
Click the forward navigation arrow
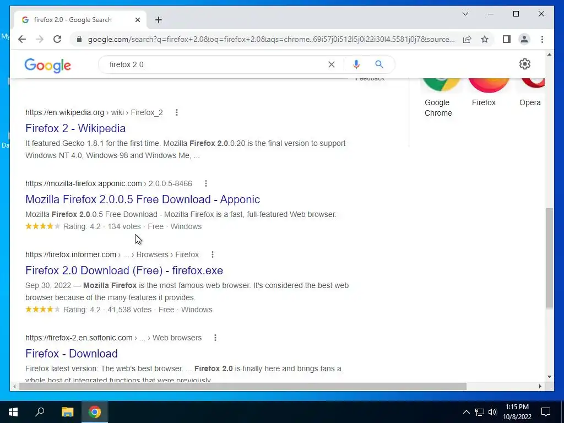[40, 39]
